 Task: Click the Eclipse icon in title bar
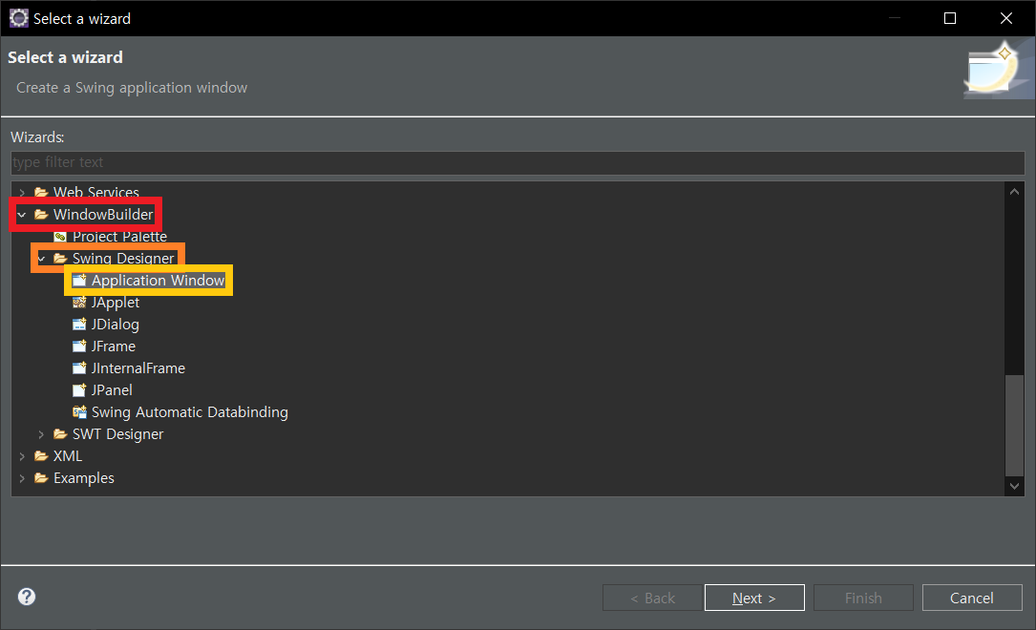18,18
